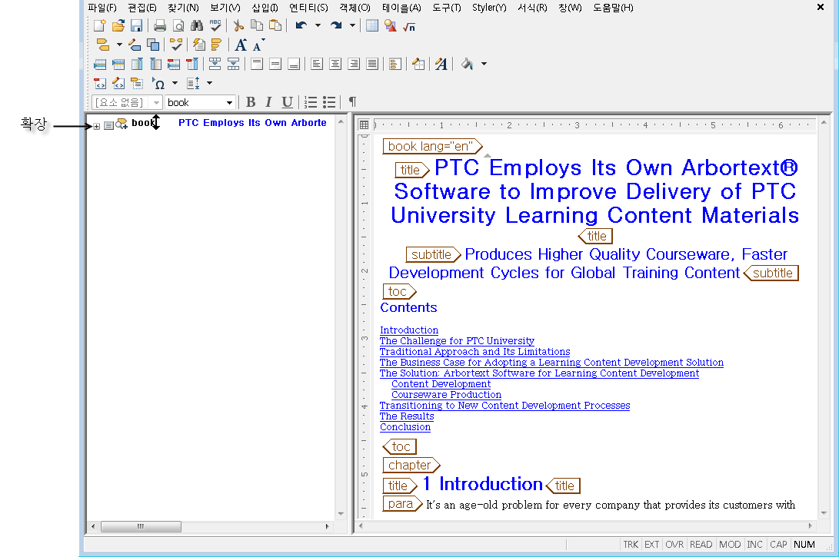This screenshot has width=839, height=557.
Task: Paste from clipboard with the clipboard icon
Action: tap(275, 25)
